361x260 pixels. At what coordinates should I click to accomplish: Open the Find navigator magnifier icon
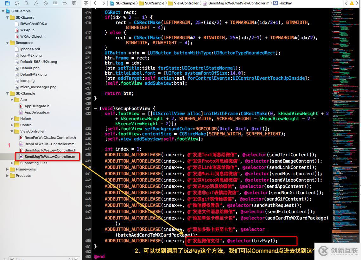coord(27,3)
